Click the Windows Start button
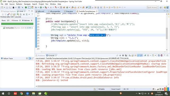Screen dimensions: 170x96 [3, 94]
